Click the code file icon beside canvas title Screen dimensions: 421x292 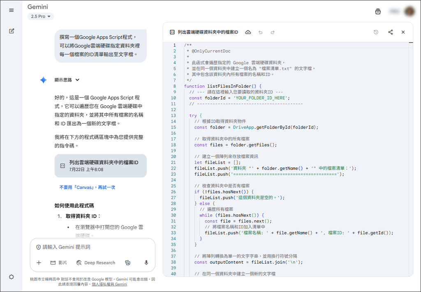point(172,32)
